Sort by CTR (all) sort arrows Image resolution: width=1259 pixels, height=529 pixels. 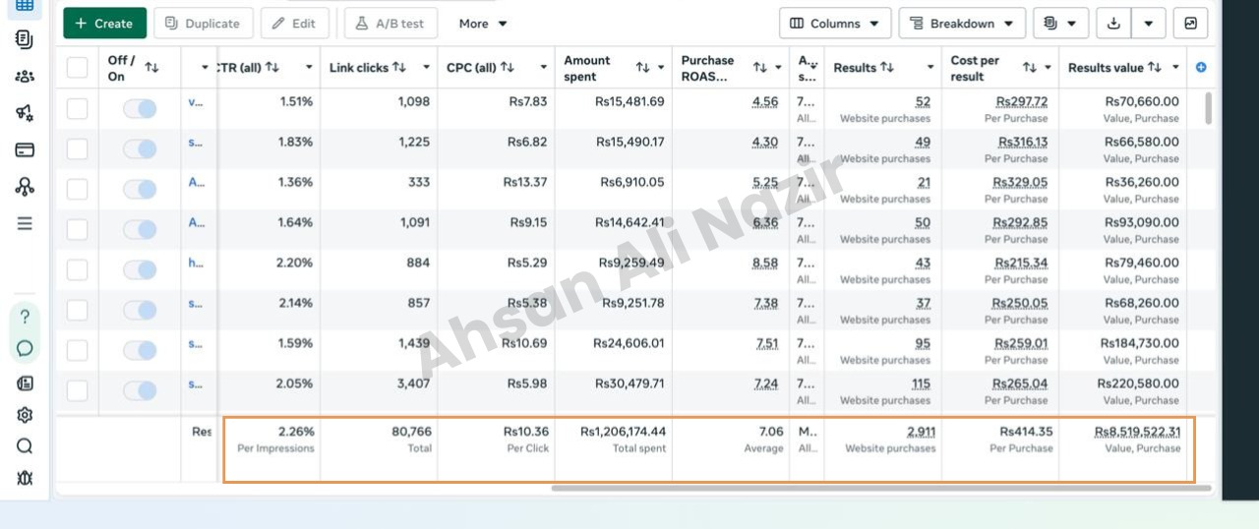coord(272,68)
